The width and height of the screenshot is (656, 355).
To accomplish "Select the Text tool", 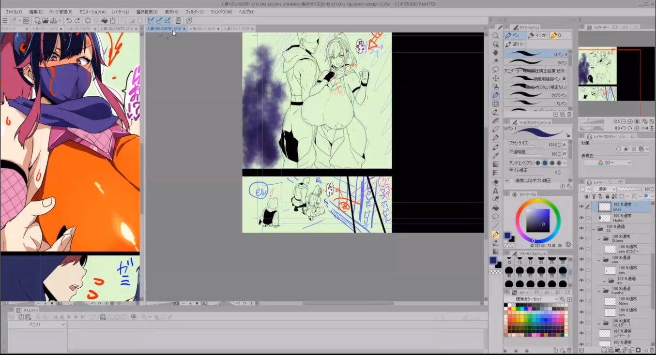I will pyautogui.click(x=495, y=191).
